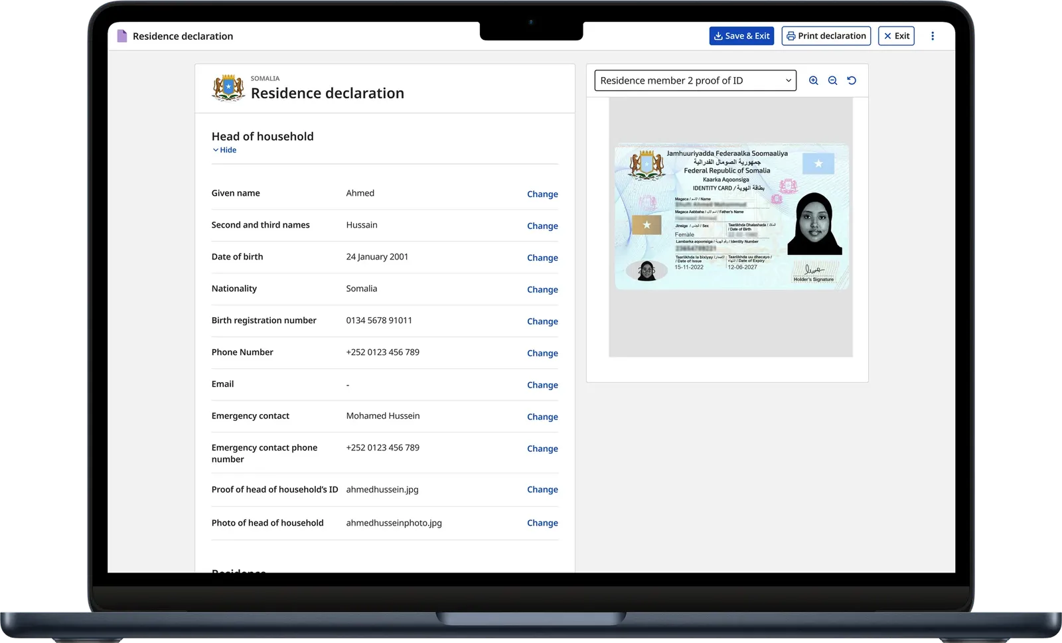
Task: Open the three-dot more options menu
Action: 933,36
